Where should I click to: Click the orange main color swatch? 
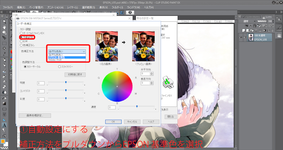point(3,141)
